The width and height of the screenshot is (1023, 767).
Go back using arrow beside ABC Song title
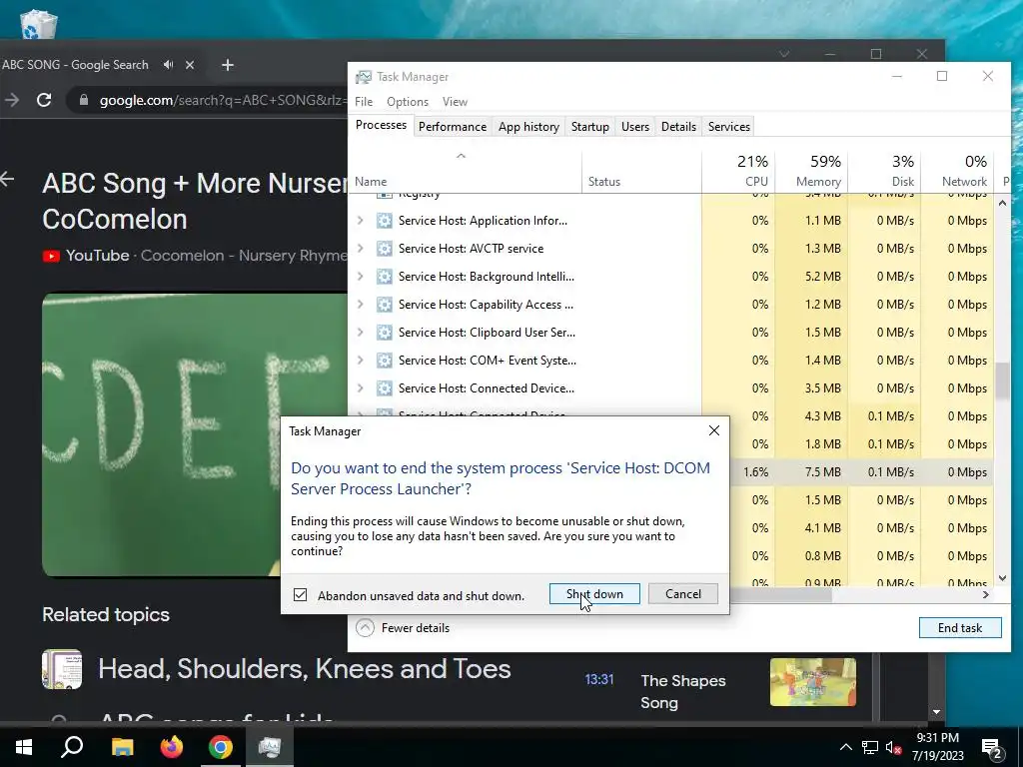(x=7, y=179)
